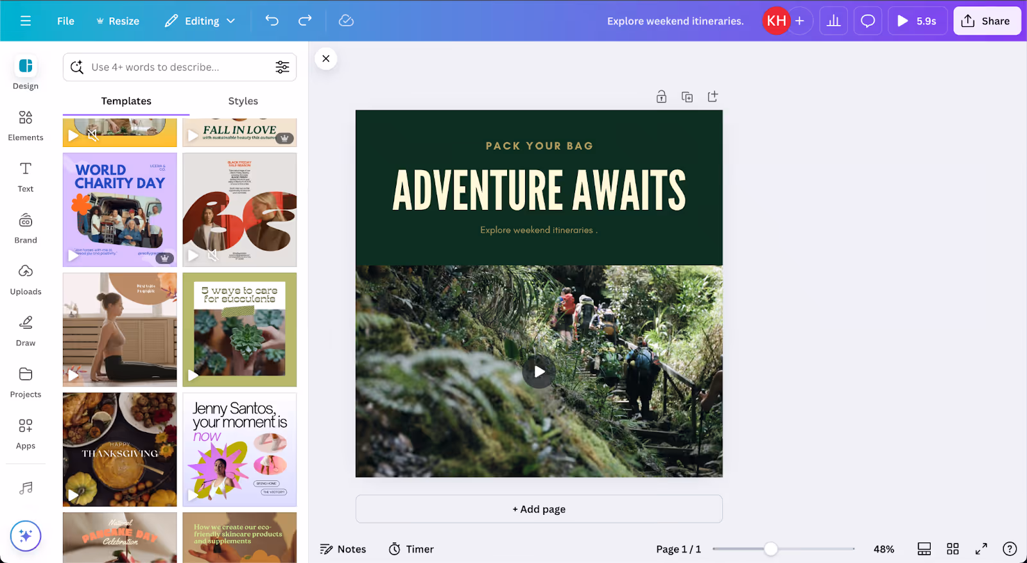1027x563 pixels.
Task: Open the Draw panel
Action: [26, 331]
